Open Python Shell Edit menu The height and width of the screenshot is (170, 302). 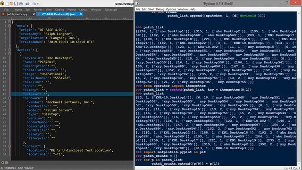pyautogui.click(x=144, y=9)
